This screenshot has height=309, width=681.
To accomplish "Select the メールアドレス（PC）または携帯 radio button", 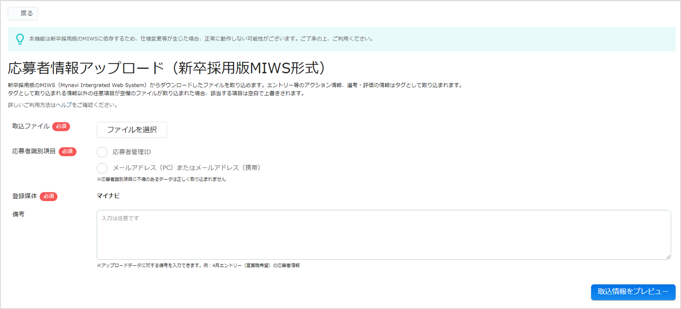I will click(102, 168).
